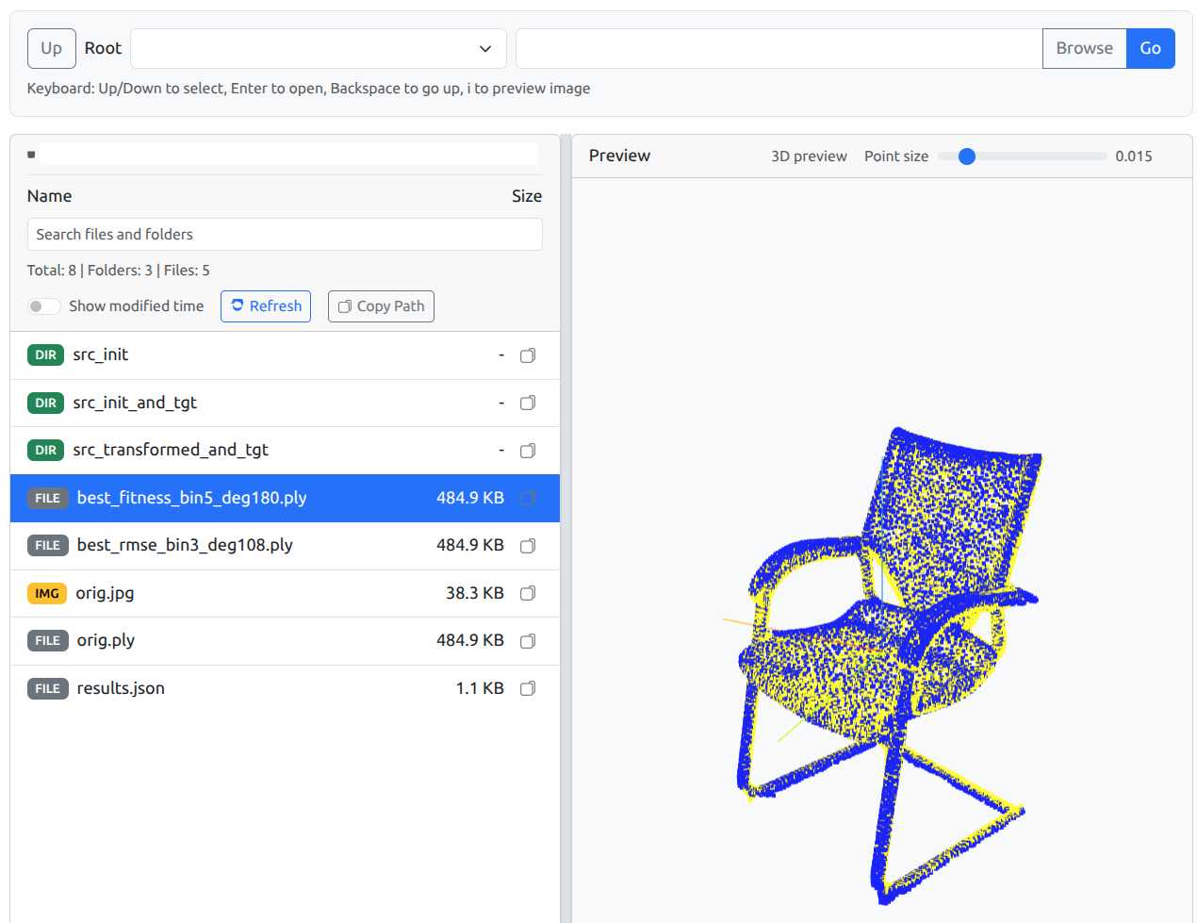Click the search files and folders field

tap(285, 234)
